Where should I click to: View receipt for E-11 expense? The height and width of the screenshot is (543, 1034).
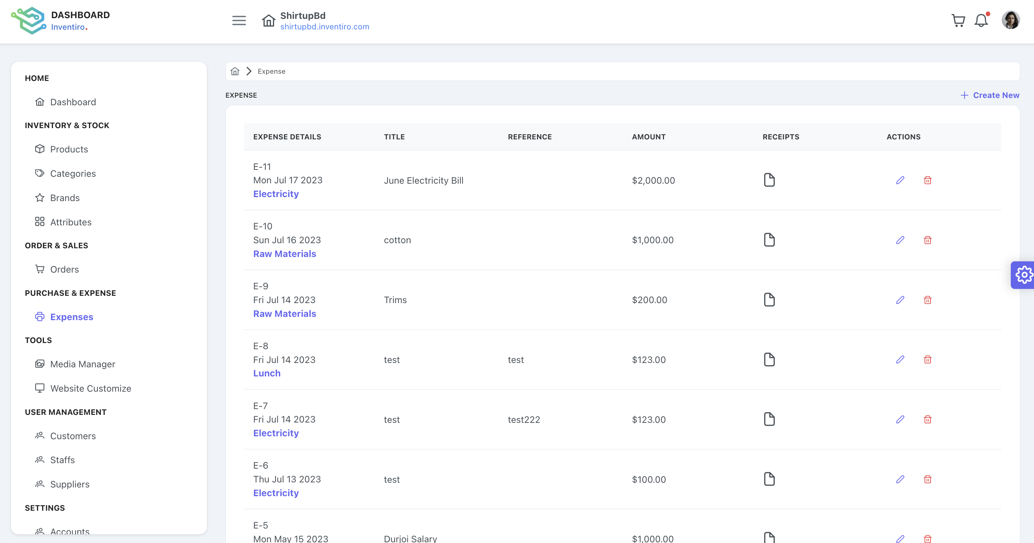click(769, 180)
